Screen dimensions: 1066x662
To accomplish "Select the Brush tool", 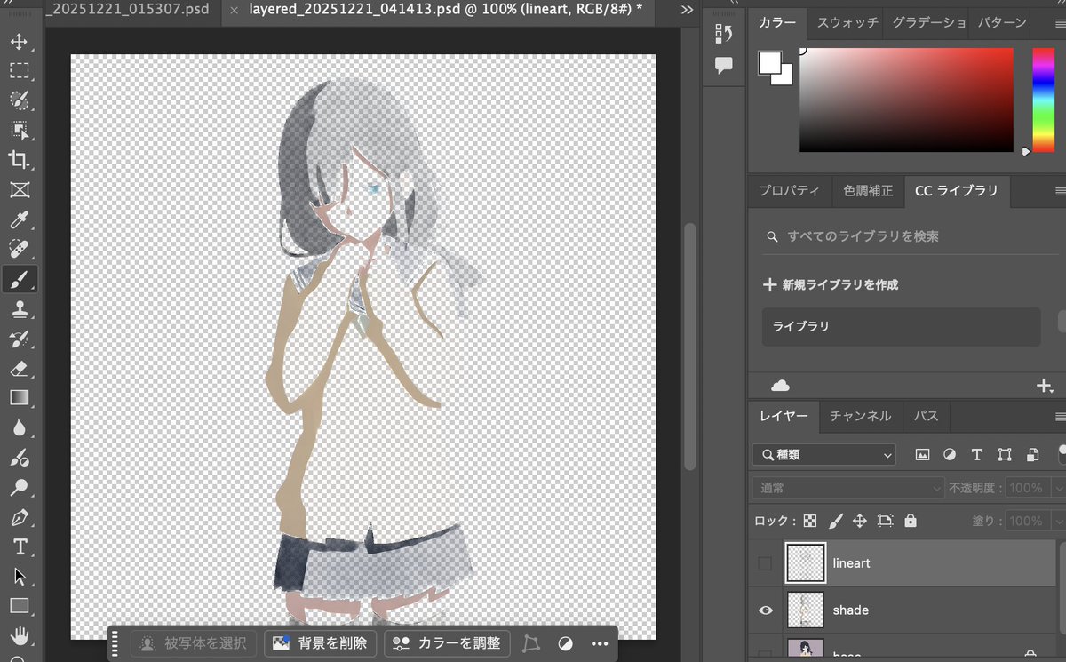I will pos(19,279).
